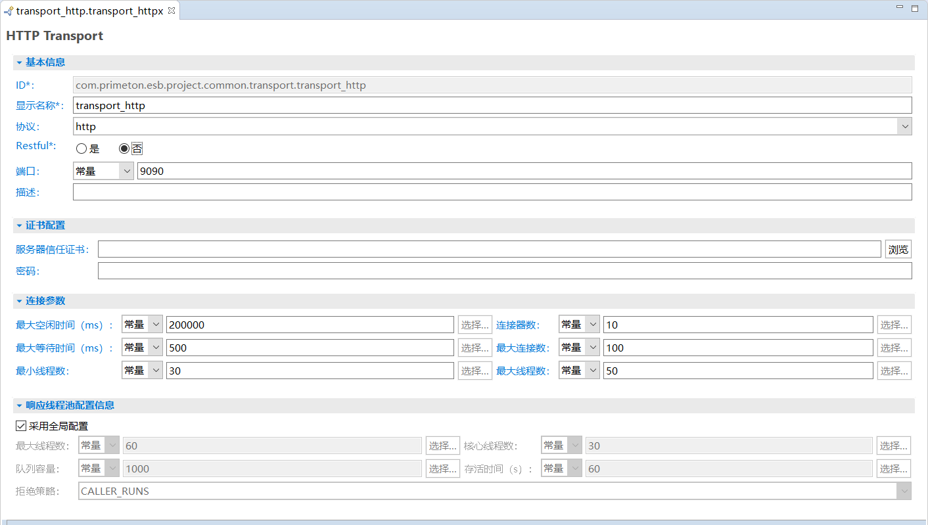Close the transport_http.transport_httpx editor tab

tap(172, 11)
